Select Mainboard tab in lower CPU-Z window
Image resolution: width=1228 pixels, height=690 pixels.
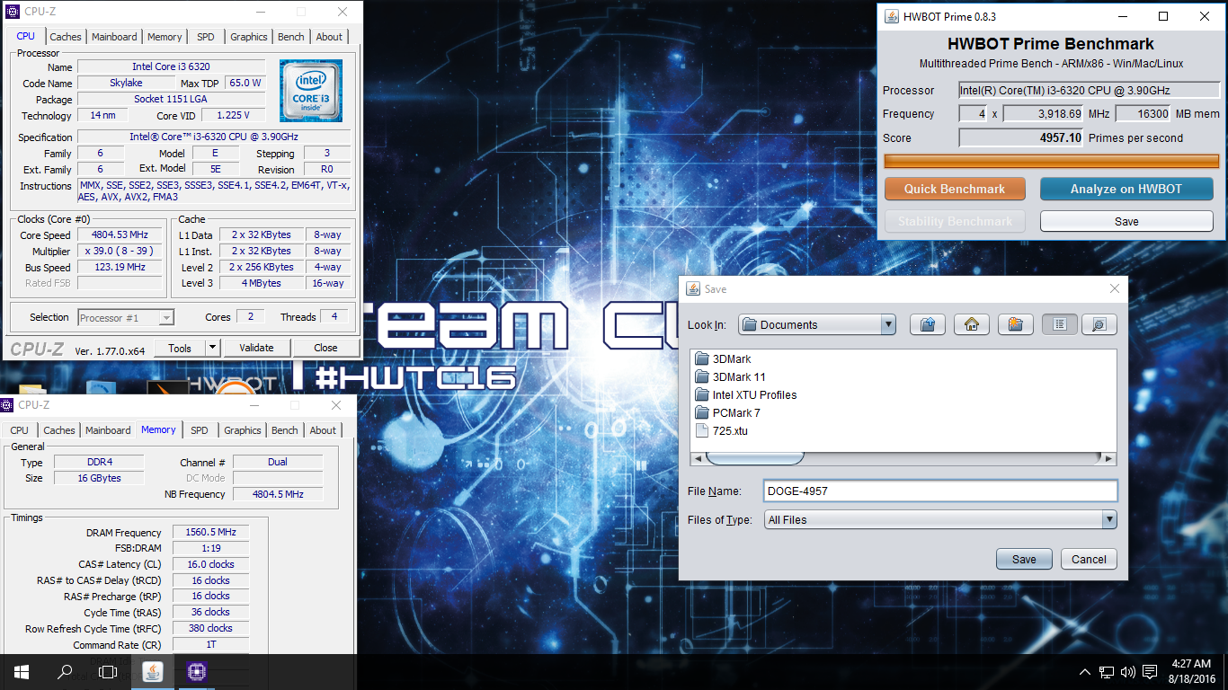pos(109,430)
